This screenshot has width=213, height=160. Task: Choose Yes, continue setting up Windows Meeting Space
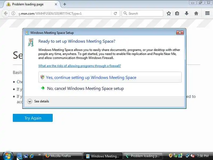pos(110,77)
